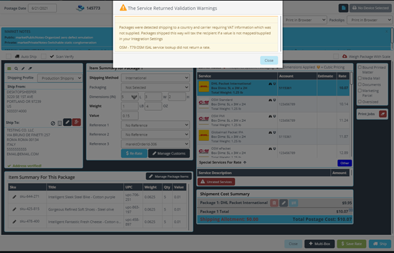
Task: Click the Unrated Services button
Action: pos(216,182)
